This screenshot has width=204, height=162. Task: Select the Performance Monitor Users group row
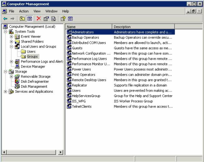coord(91,64)
